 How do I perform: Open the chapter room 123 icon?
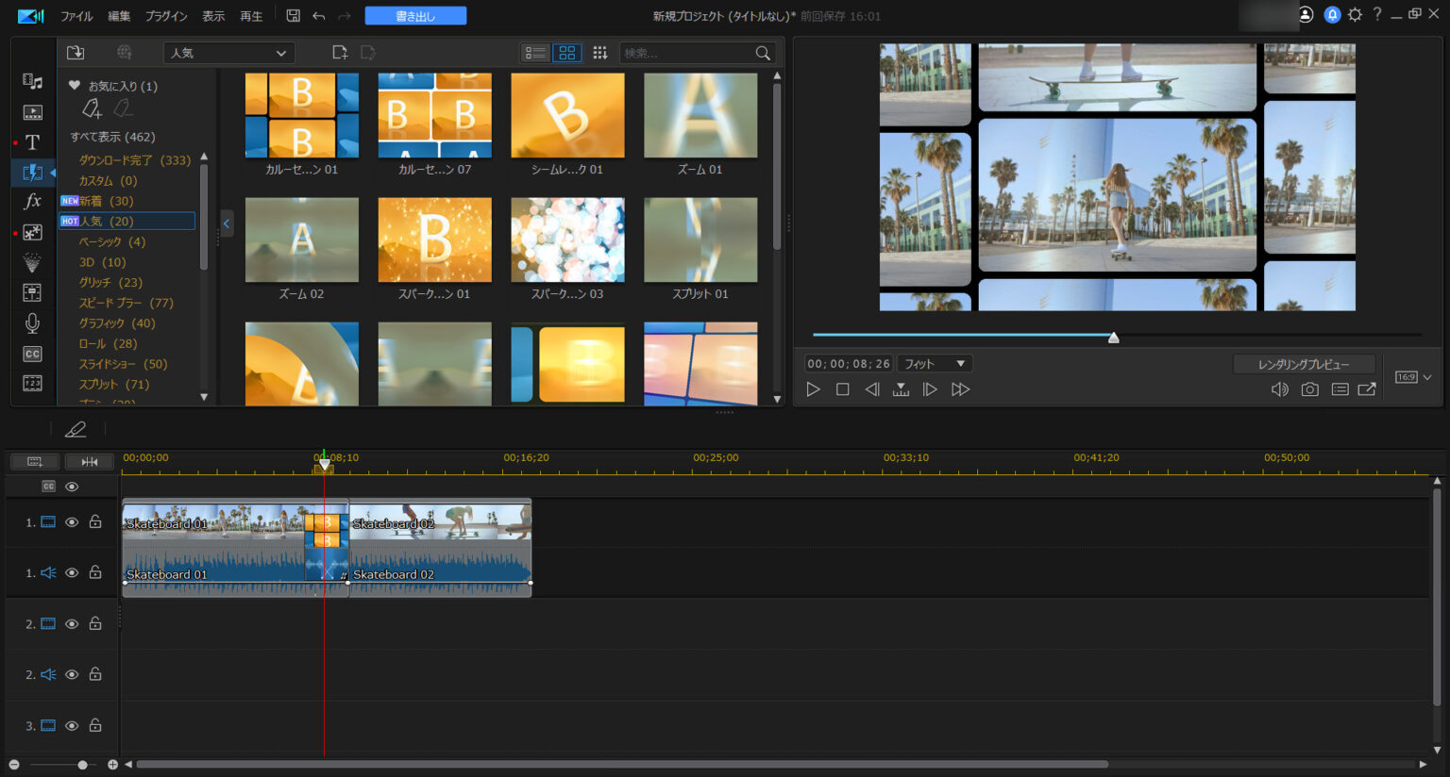tap(32, 384)
